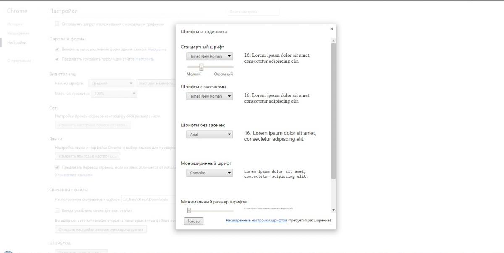504x253 pixels.
Task: Toggle the offer page translation checkbox
Action: (x=57, y=167)
